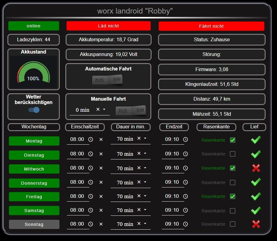Image resolution: width=277 pixels, height=241 pixels.
Task: Open the Donnerstag Endzeit clock picker
Action: 185,182
